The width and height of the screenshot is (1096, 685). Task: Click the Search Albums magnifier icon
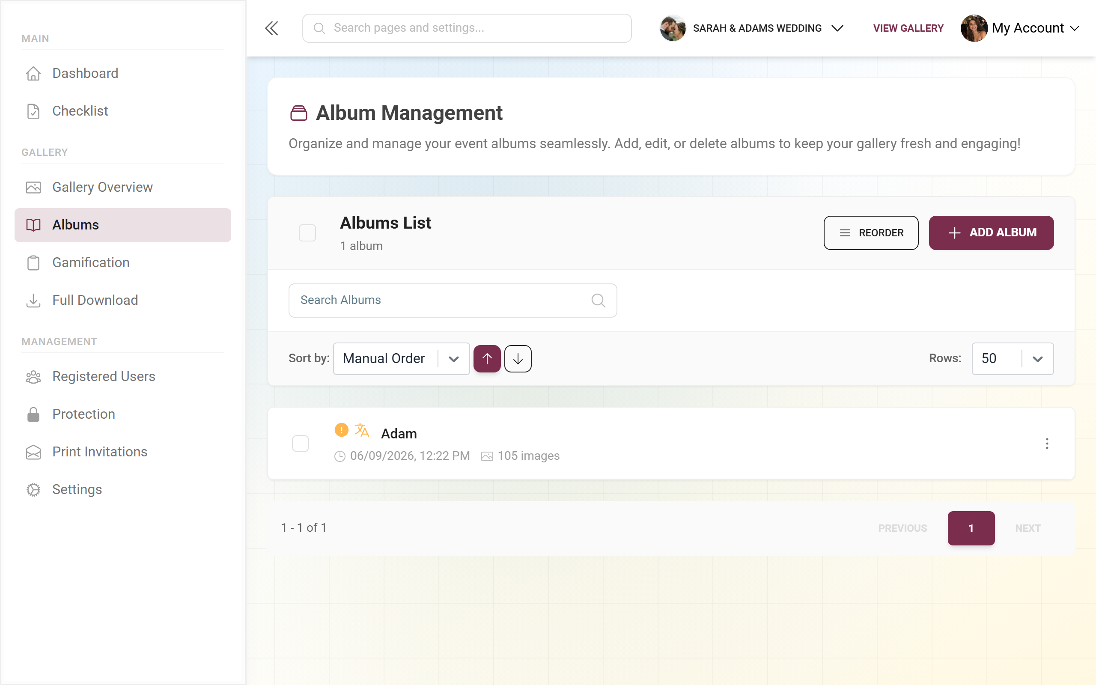coord(598,301)
